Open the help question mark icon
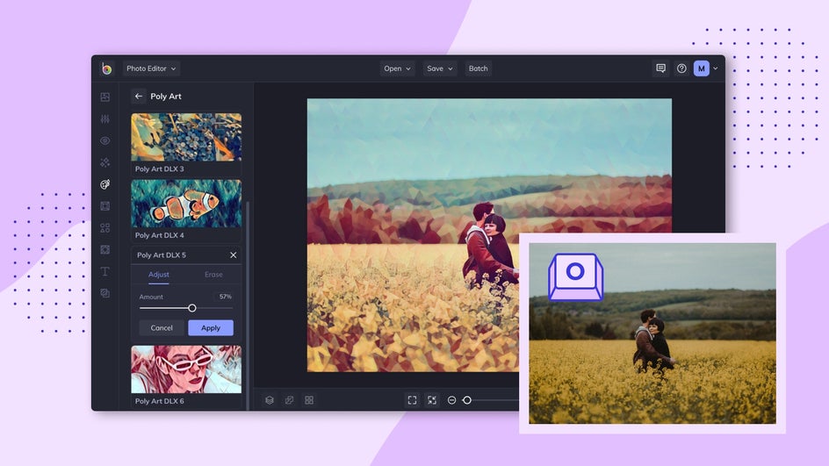The width and height of the screenshot is (829, 466). (681, 68)
